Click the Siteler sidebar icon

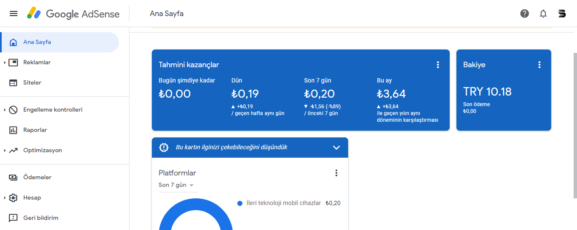coord(13,83)
